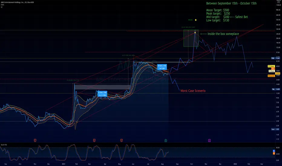Image resolution: width=282 pixels, height=166 pixels.
Task: Click the Apr label on time axis
Action: 105,164
